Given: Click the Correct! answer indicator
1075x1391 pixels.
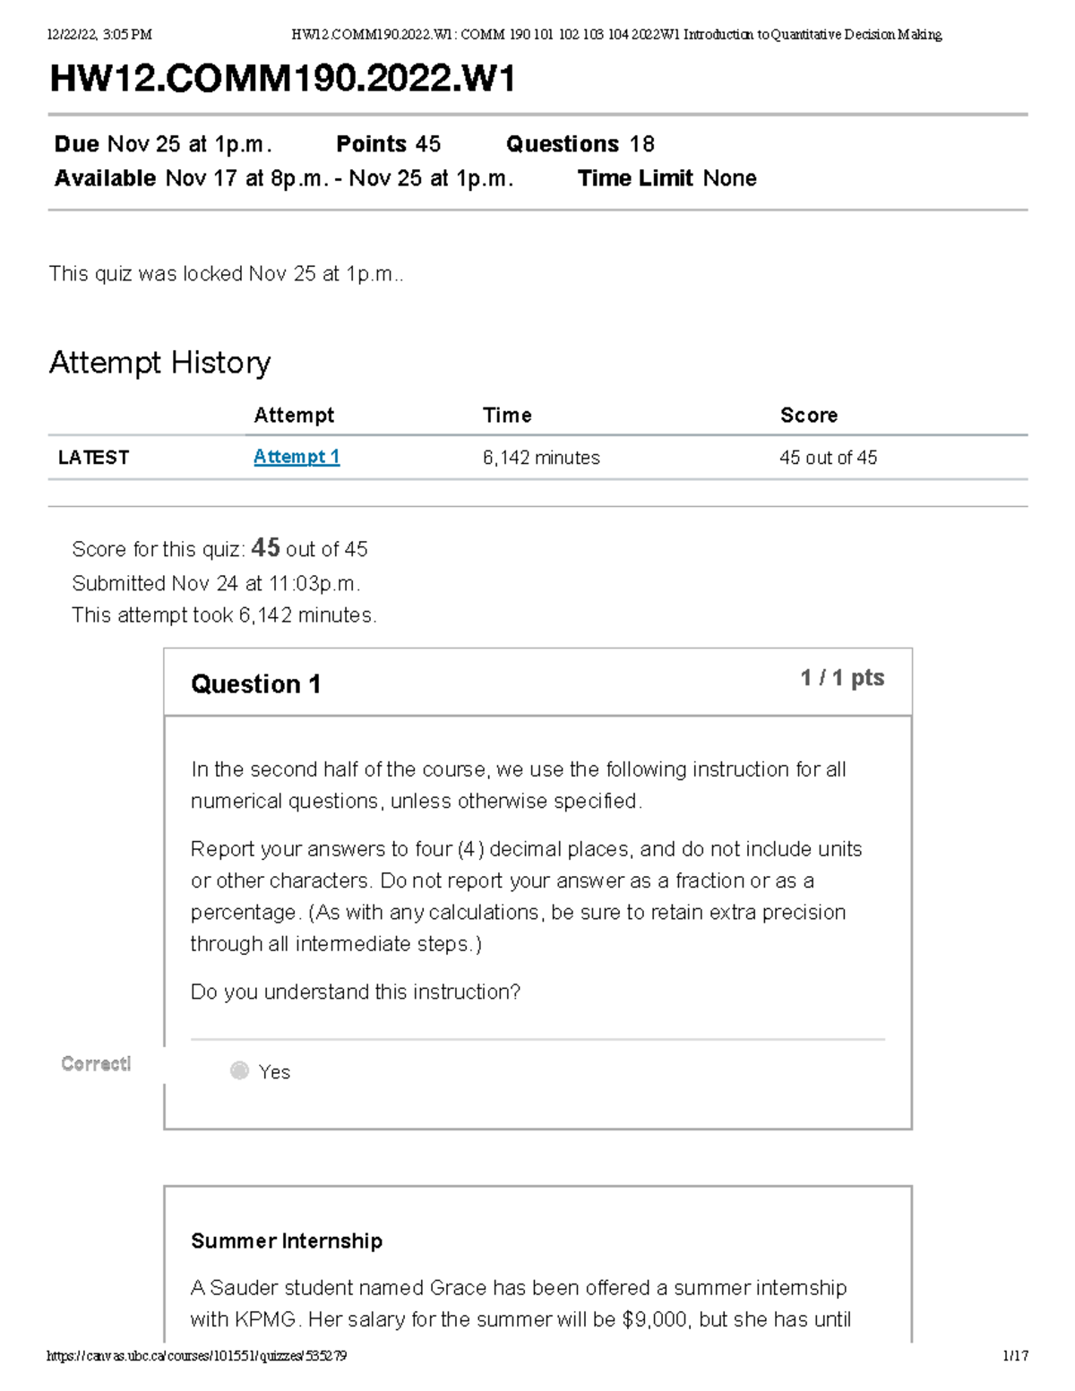Looking at the screenshot, I should 96,1063.
